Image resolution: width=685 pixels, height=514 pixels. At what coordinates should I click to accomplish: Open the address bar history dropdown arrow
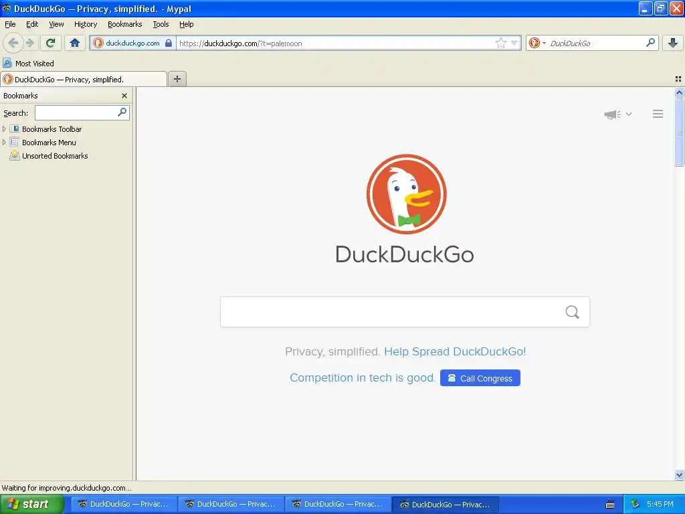tap(514, 43)
